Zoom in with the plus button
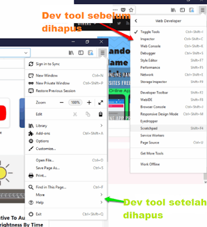 [x=89, y=103]
